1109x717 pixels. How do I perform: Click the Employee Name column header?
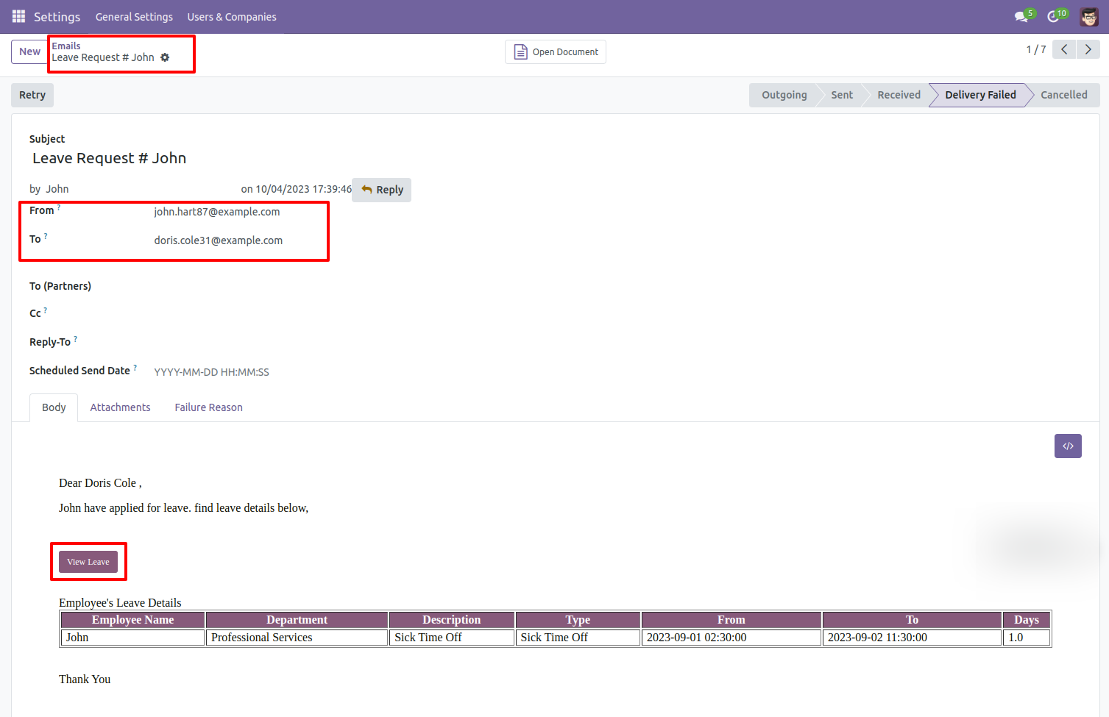(132, 620)
